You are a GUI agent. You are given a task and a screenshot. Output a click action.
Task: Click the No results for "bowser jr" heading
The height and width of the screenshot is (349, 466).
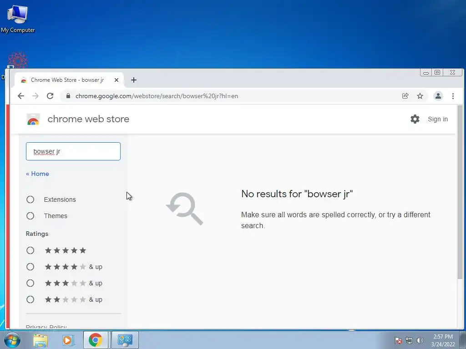[x=297, y=194]
